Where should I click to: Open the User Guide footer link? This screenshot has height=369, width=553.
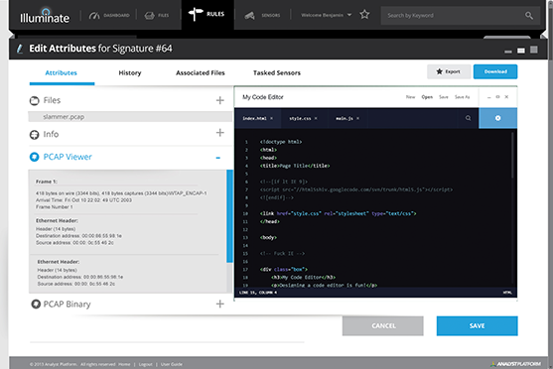[172, 364]
